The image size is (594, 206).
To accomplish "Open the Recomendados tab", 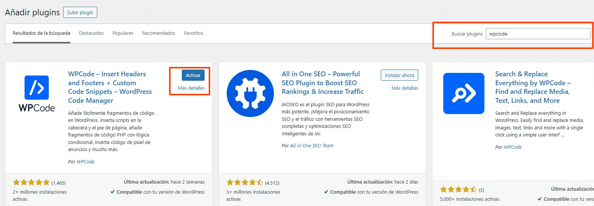I will (x=159, y=33).
